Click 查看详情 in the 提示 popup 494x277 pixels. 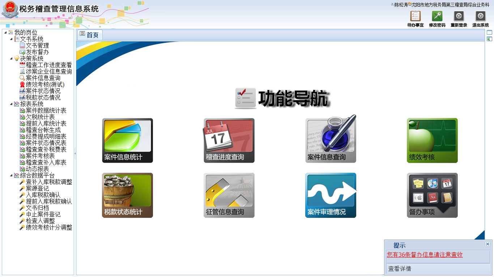pyautogui.click(x=400, y=269)
